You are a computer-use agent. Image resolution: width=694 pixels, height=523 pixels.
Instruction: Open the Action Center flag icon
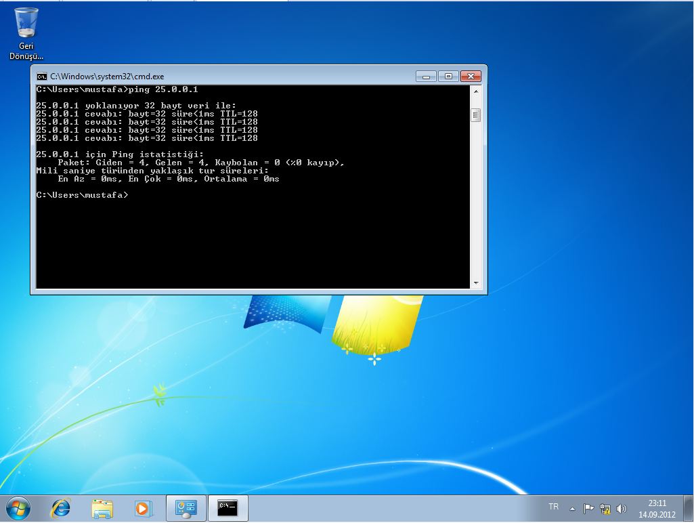pos(588,509)
